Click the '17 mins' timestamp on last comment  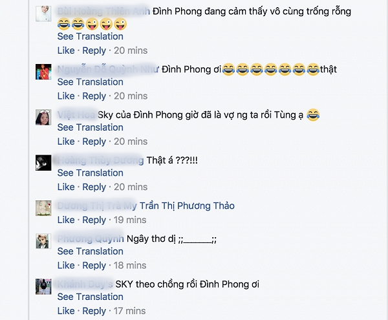click(x=130, y=311)
